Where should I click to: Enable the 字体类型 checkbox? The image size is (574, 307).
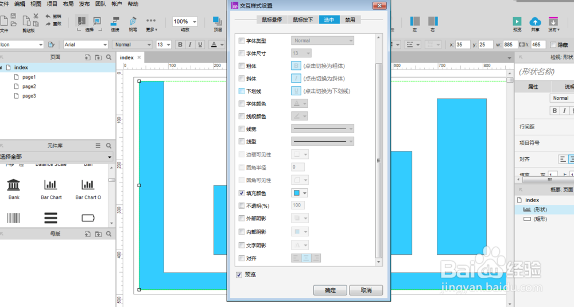[241, 41]
